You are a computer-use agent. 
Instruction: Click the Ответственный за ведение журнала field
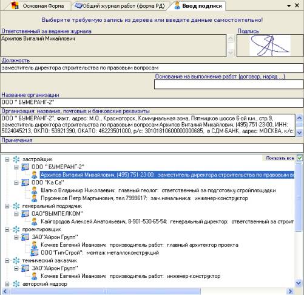pyautogui.click(x=113, y=46)
